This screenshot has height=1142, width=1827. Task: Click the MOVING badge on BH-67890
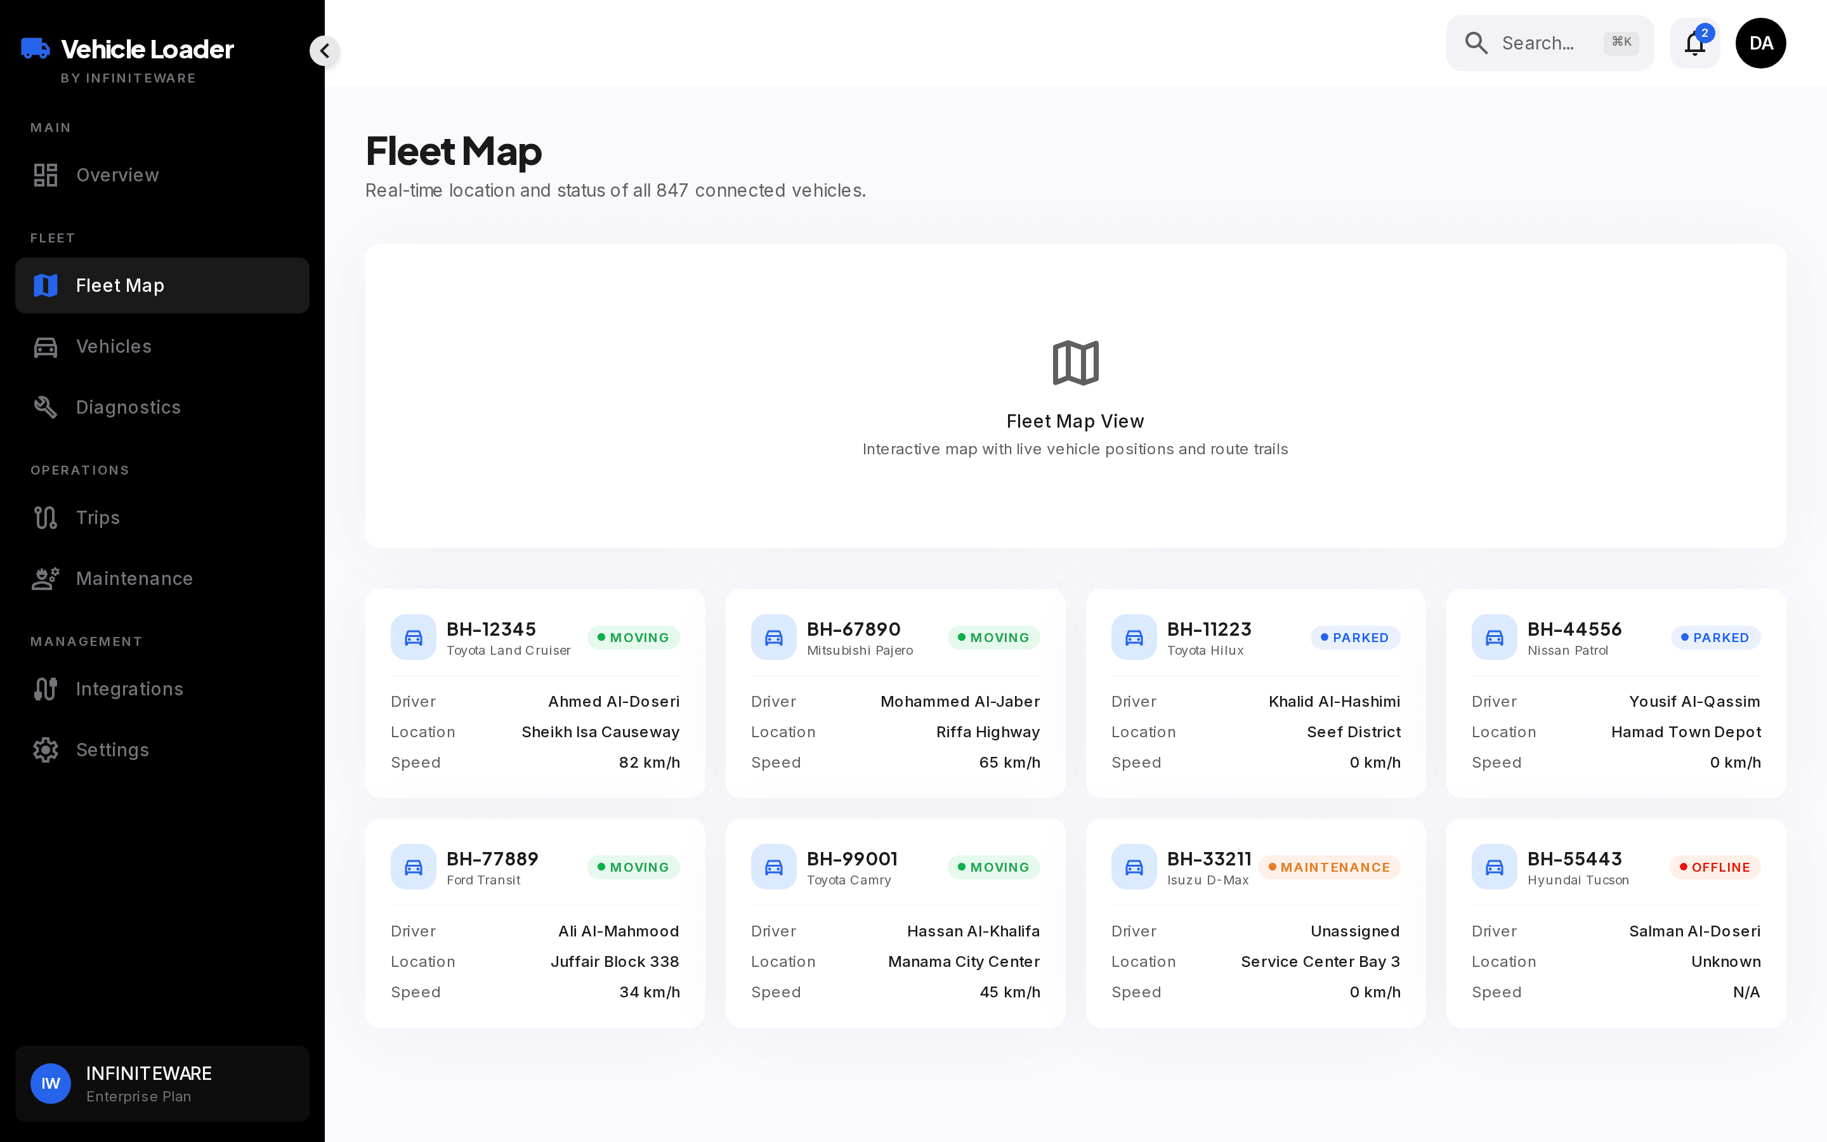pos(993,638)
